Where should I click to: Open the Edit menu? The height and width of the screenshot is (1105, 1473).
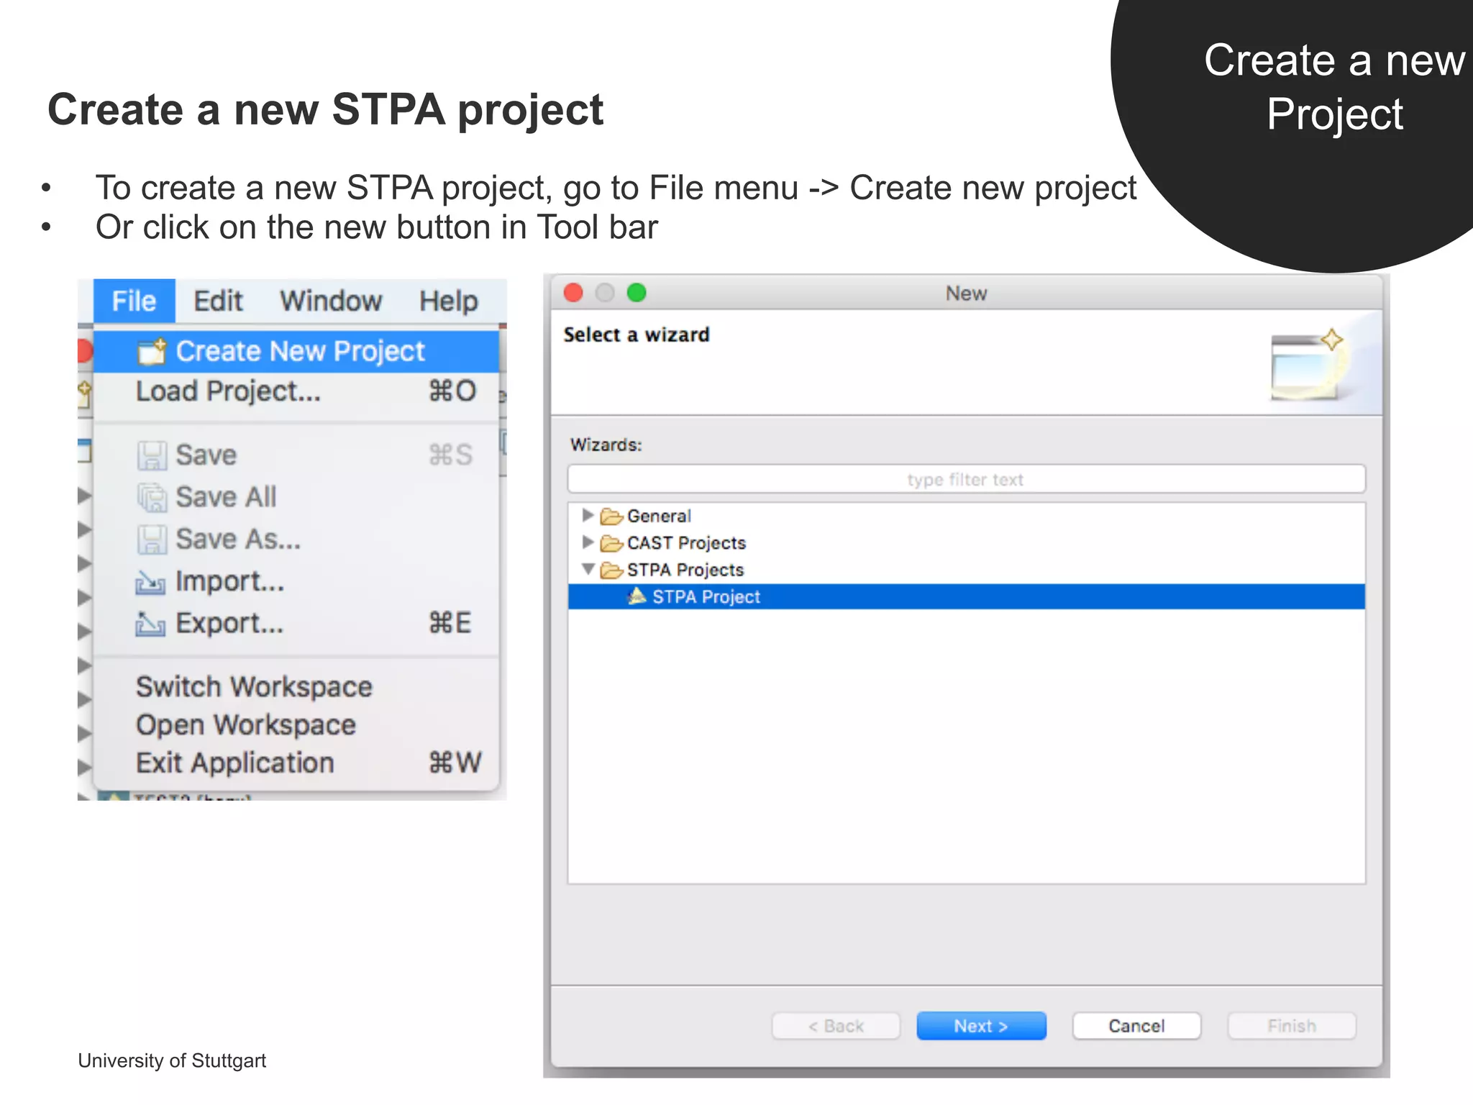click(x=218, y=301)
